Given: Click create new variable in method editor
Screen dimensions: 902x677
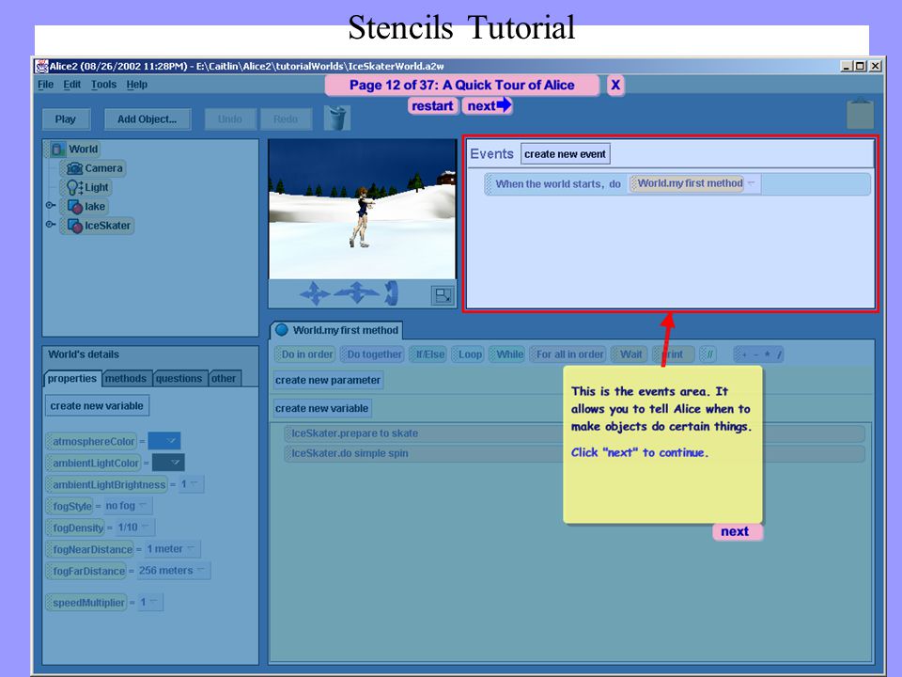Looking at the screenshot, I should (x=321, y=408).
